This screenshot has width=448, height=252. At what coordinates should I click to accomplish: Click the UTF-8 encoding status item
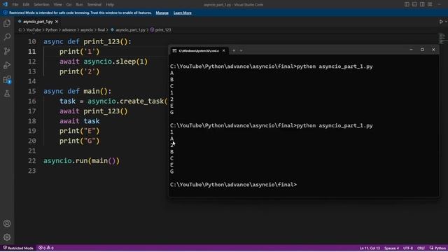407,248
